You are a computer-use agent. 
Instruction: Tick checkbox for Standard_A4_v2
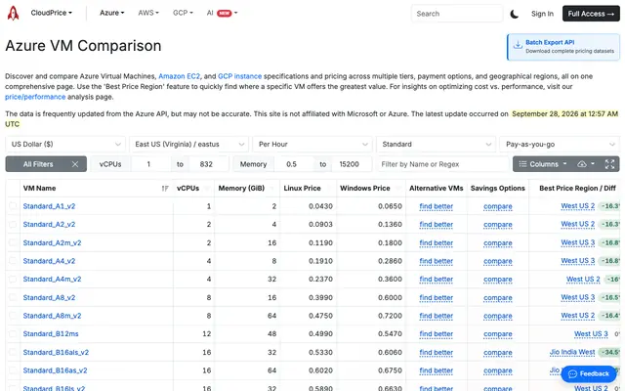pos(13,261)
